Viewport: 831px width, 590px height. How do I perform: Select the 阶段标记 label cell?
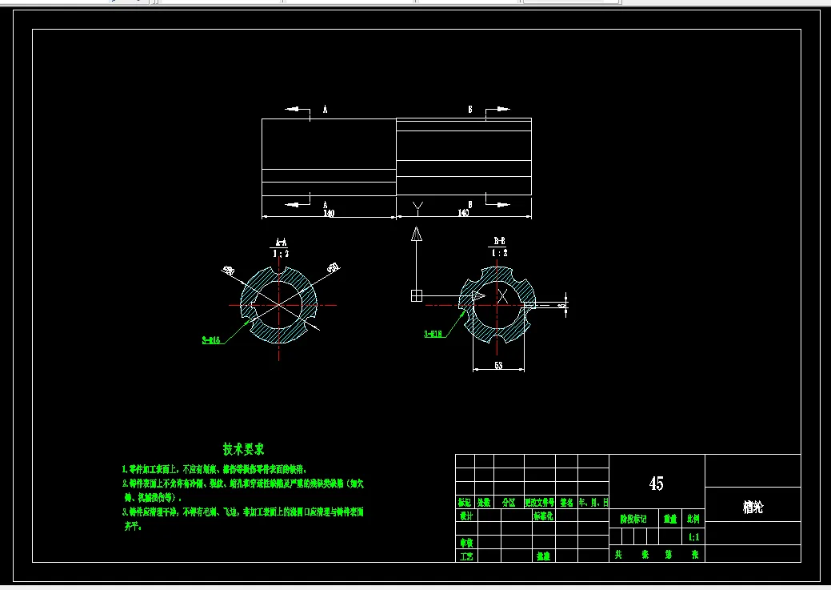pos(634,519)
